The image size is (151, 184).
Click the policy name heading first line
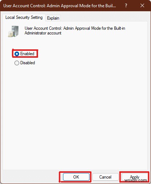pos(75,28)
